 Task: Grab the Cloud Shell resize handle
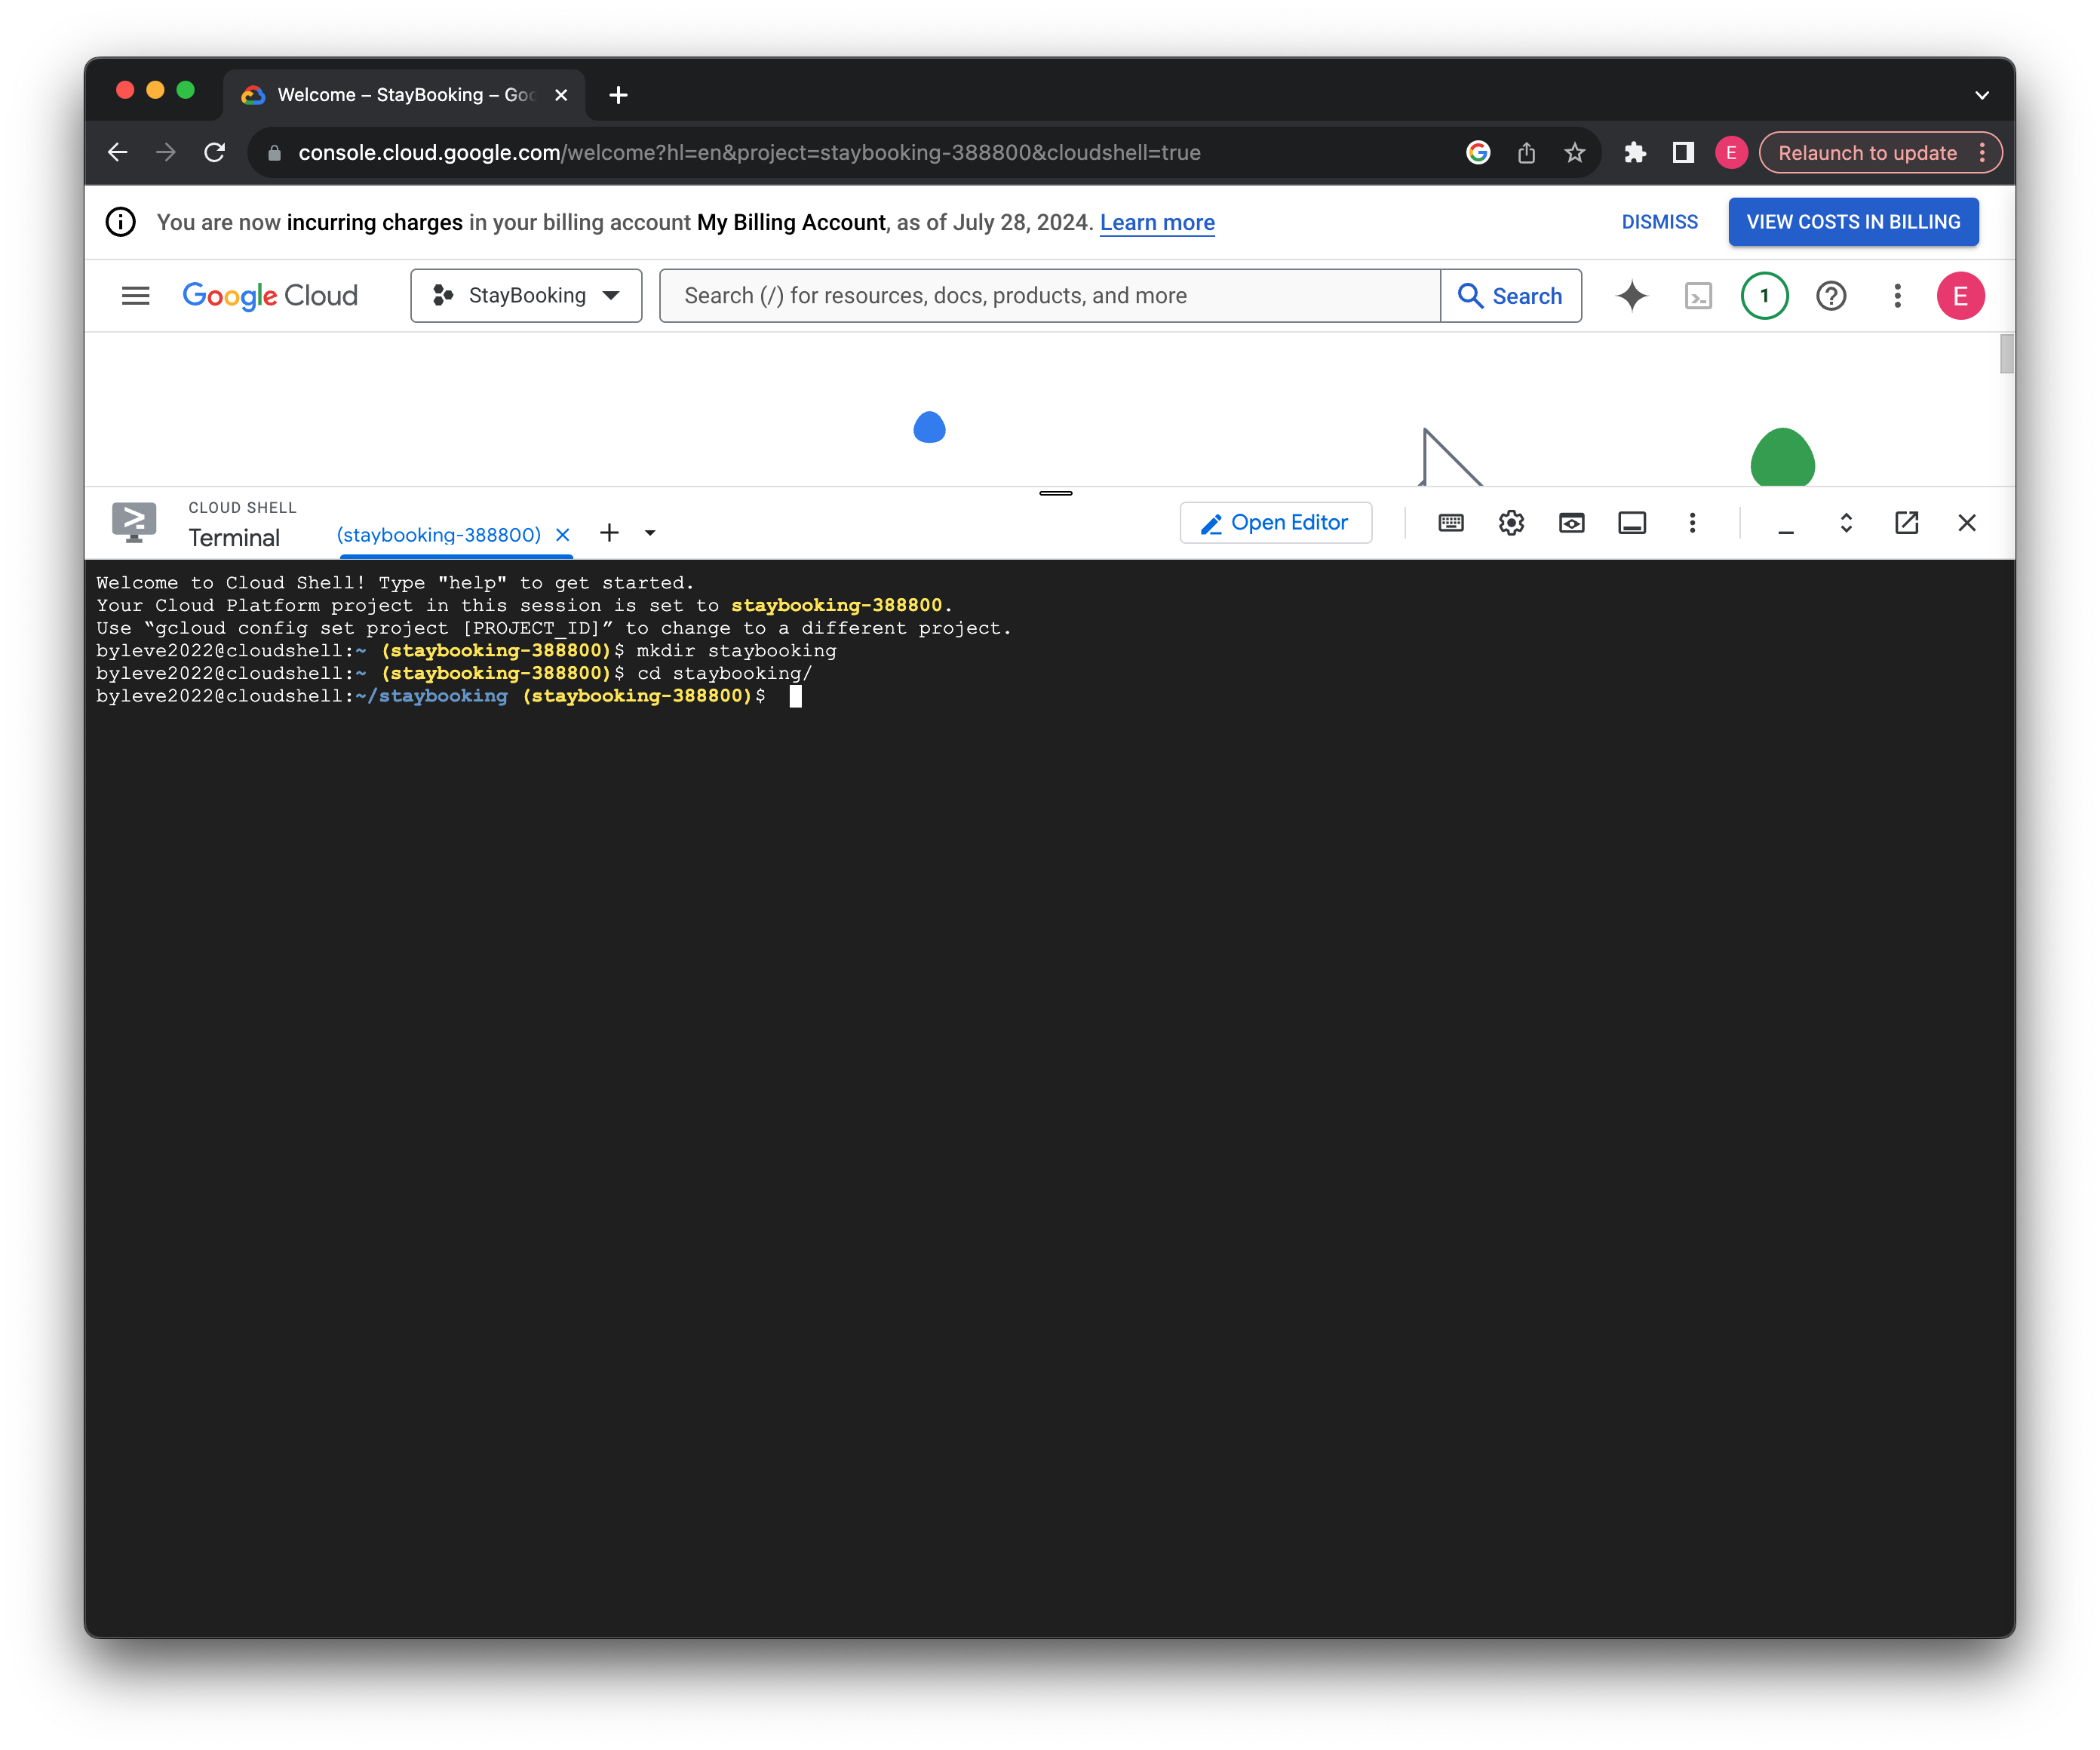(x=1056, y=493)
